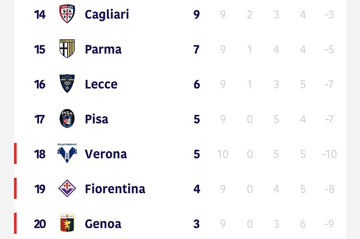
Task: Click position number 19 for Fiorentina
Action: coord(40,189)
